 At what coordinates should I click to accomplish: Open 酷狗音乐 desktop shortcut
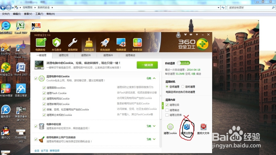(6, 111)
